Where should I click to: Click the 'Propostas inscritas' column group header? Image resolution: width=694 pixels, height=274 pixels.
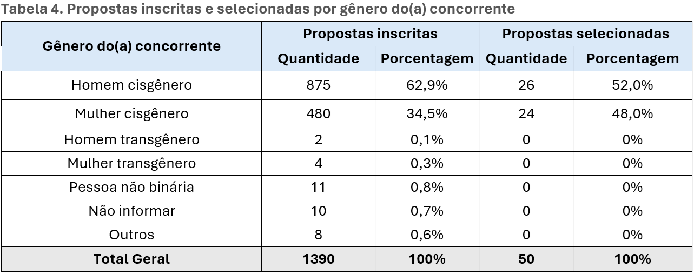click(x=370, y=34)
